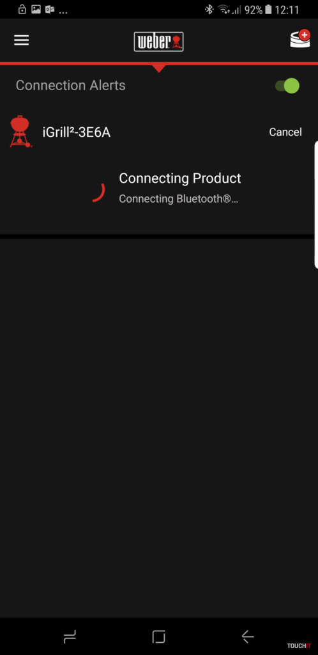This screenshot has width=318, height=655.
Task: Cancel the iGrill²-3E6A connection
Action: tap(285, 132)
